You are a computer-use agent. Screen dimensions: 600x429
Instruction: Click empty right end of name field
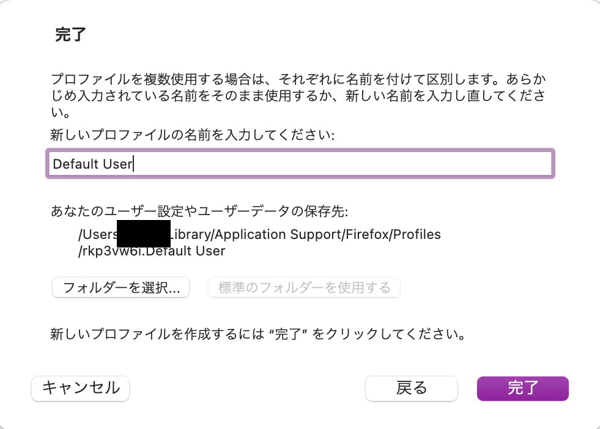pyautogui.click(x=489, y=164)
